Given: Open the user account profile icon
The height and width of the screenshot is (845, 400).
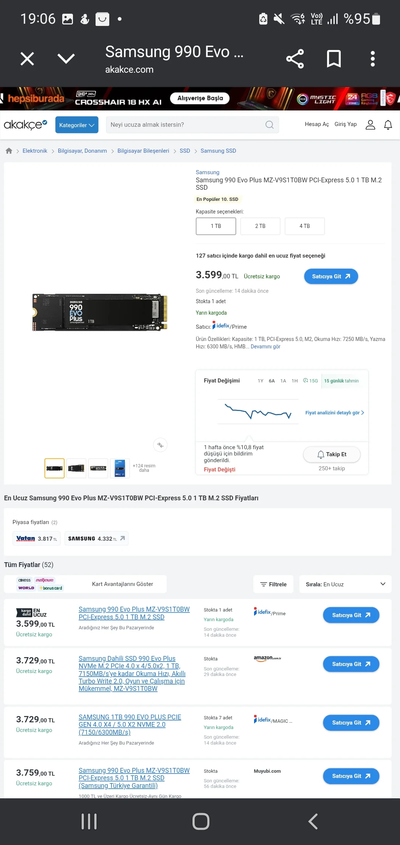Looking at the screenshot, I should click(x=370, y=125).
